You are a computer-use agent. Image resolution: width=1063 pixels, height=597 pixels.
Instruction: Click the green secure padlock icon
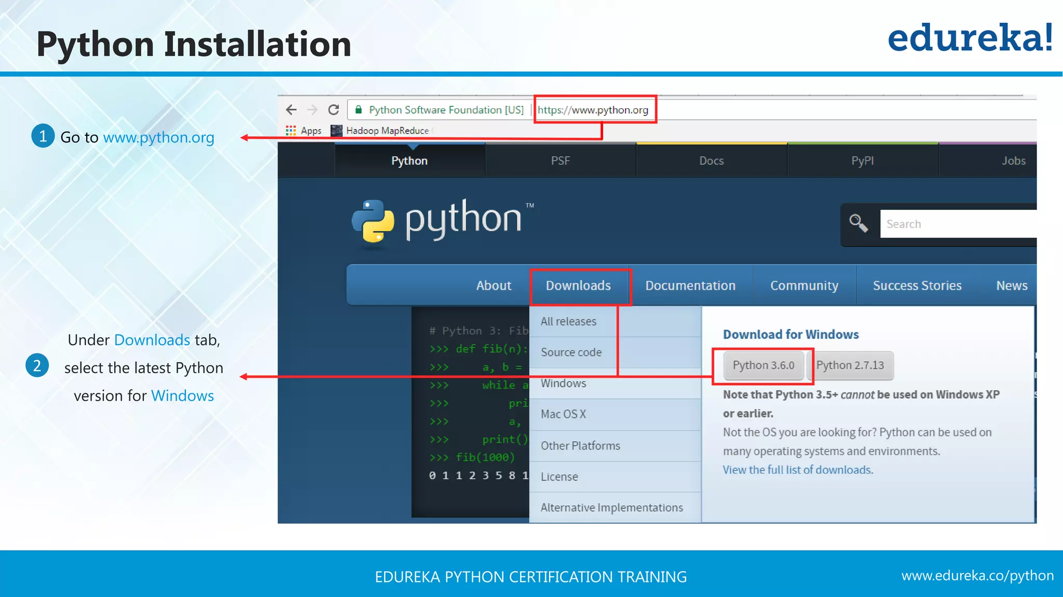(358, 109)
